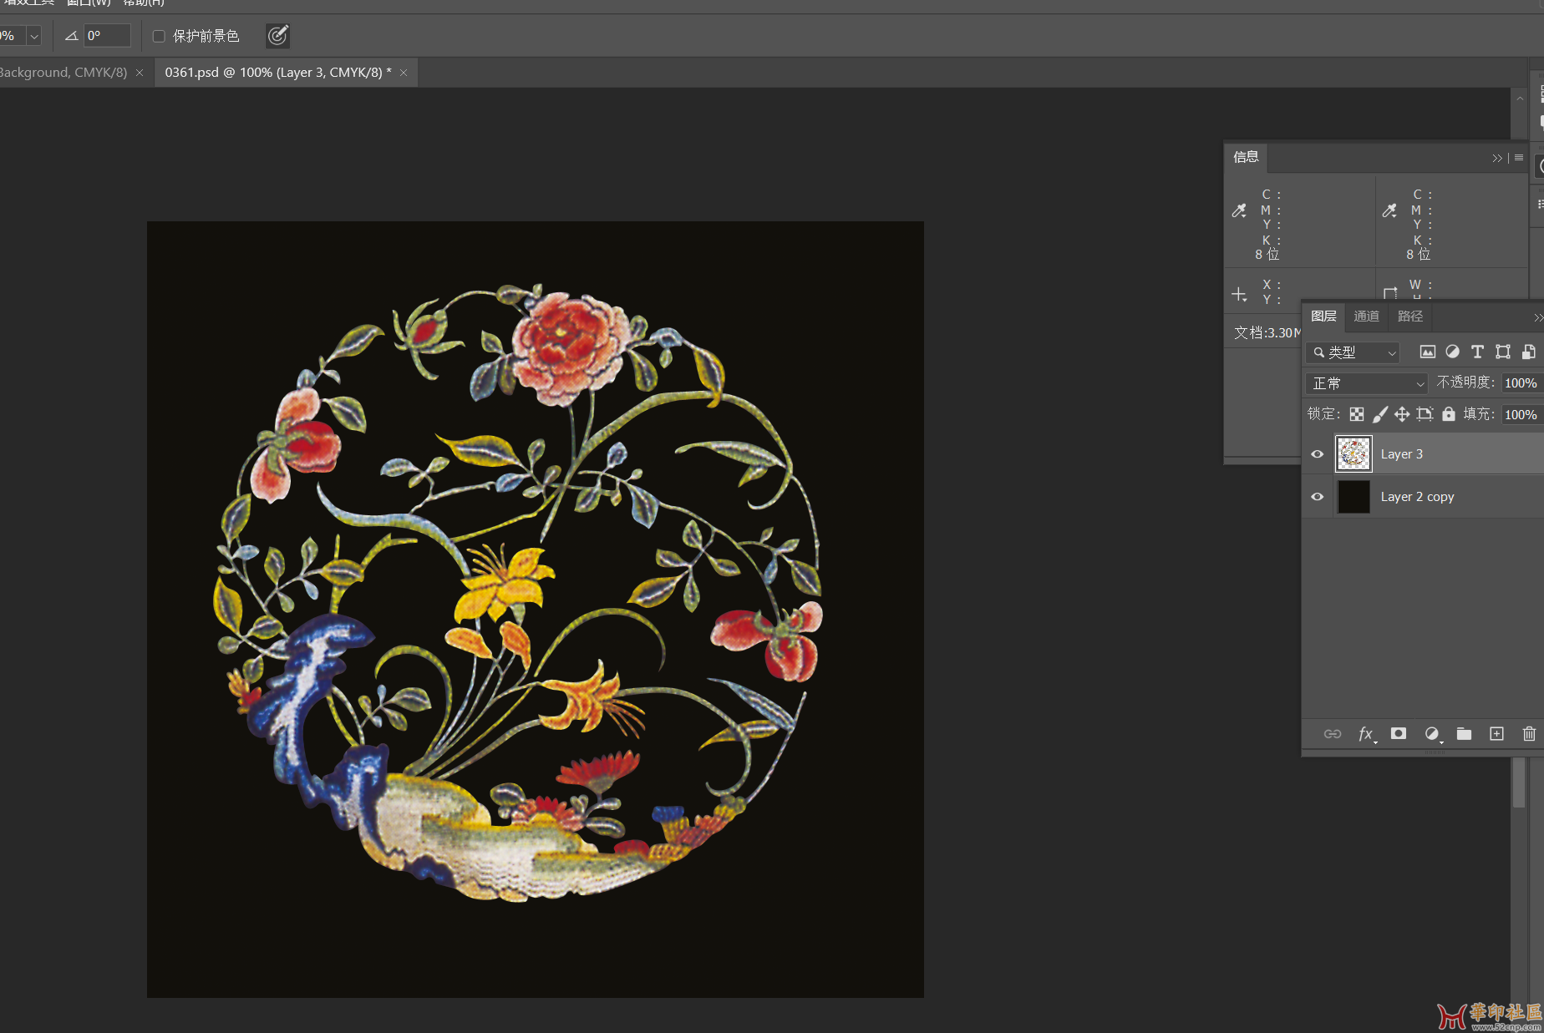Switch to the Background, CMYK/8 document tab
Viewport: 1544px width, 1033px height.
(x=63, y=73)
